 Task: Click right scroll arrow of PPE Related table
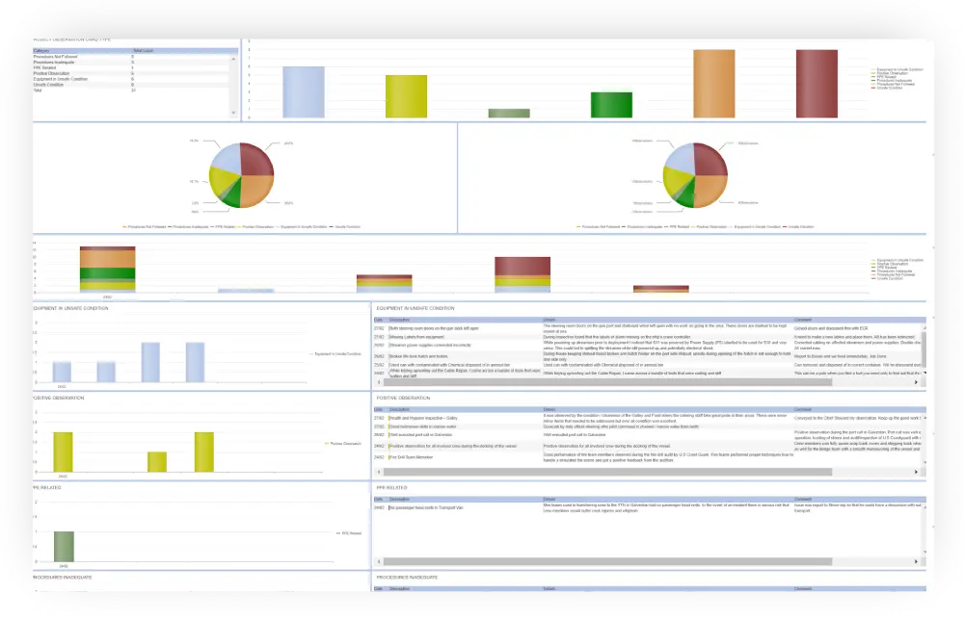[916, 561]
